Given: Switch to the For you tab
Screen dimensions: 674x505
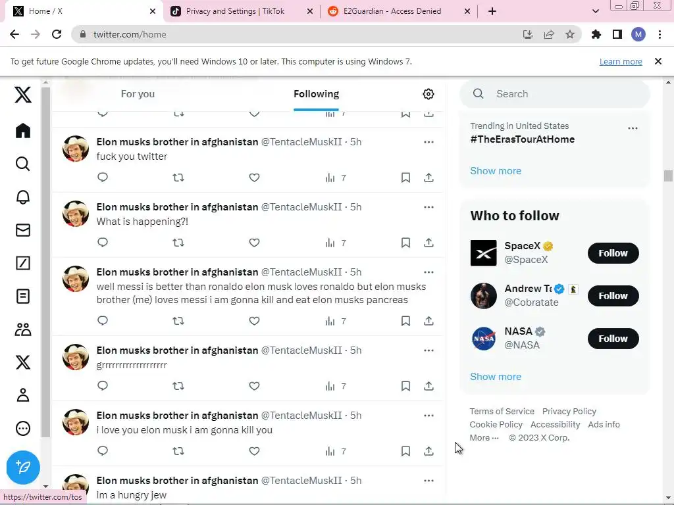Looking at the screenshot, I should (x=138, y=94).
